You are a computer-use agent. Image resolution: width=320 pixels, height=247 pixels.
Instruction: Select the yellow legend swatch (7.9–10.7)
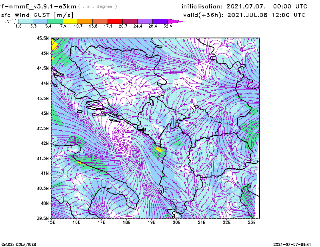coord(70,21)
